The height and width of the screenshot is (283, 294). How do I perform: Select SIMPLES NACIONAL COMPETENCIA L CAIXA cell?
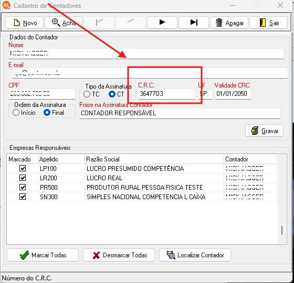[x=154, y=197]
